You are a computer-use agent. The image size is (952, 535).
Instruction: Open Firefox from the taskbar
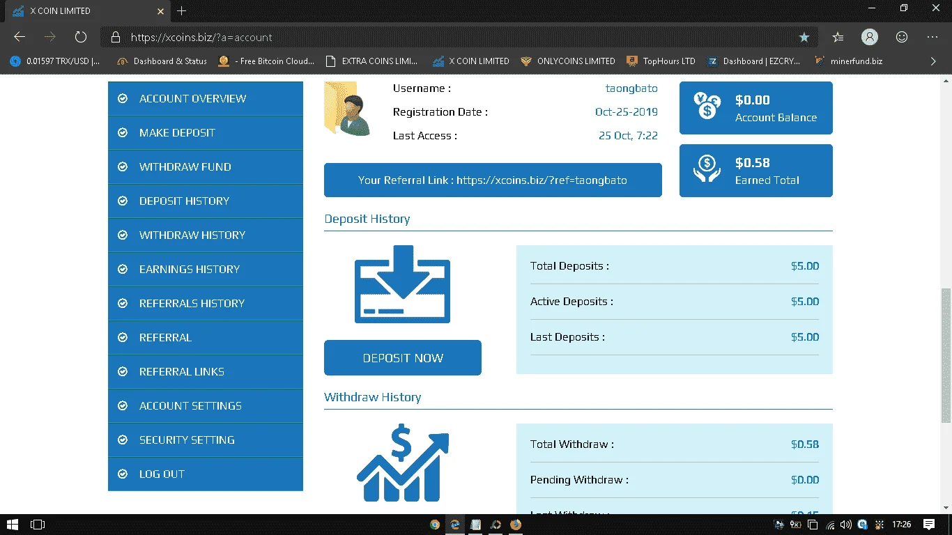click(x=516, y=525)
